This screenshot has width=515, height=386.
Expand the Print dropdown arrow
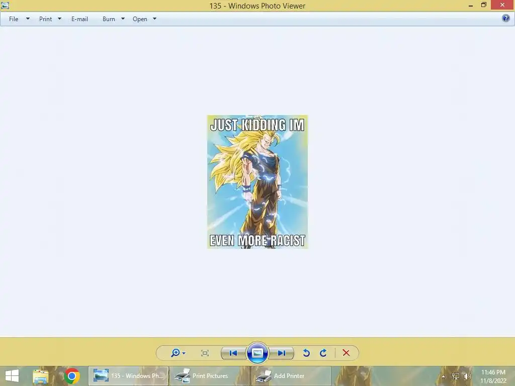pos(59,19)
